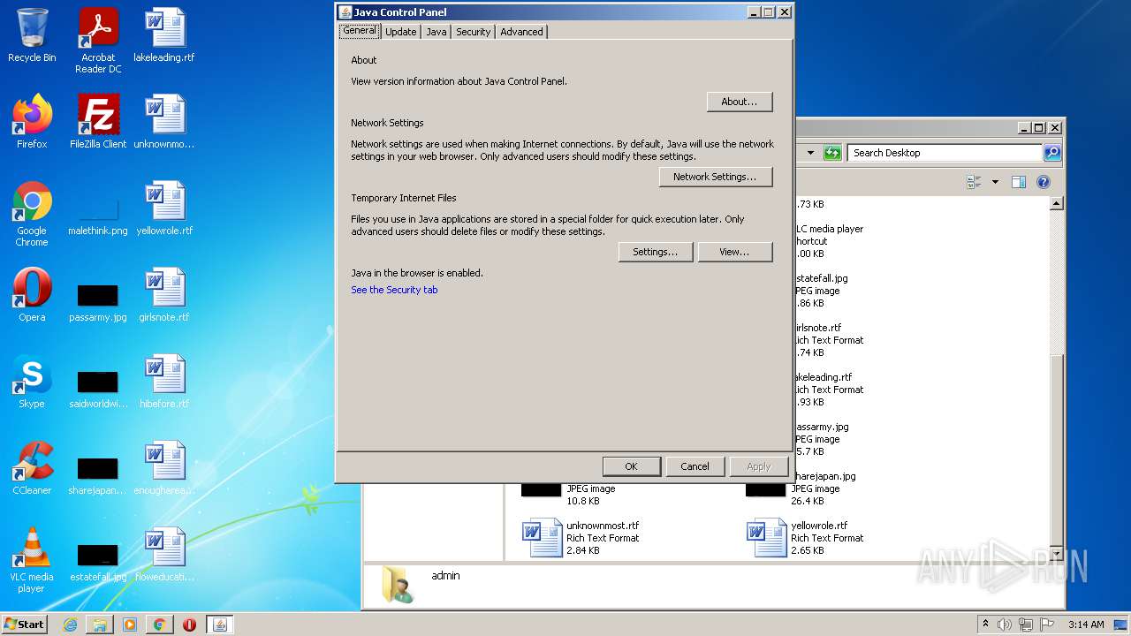The image size is (1131, 636).
Task: Launch Opera browser from desktop
Action: (x=32, y=295)
